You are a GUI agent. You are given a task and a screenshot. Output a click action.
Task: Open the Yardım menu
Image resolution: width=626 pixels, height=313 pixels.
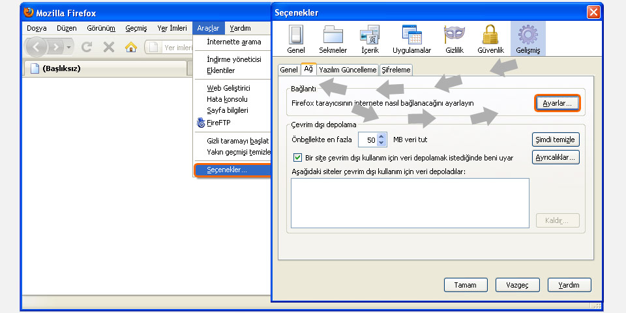[x=241, y=28]
